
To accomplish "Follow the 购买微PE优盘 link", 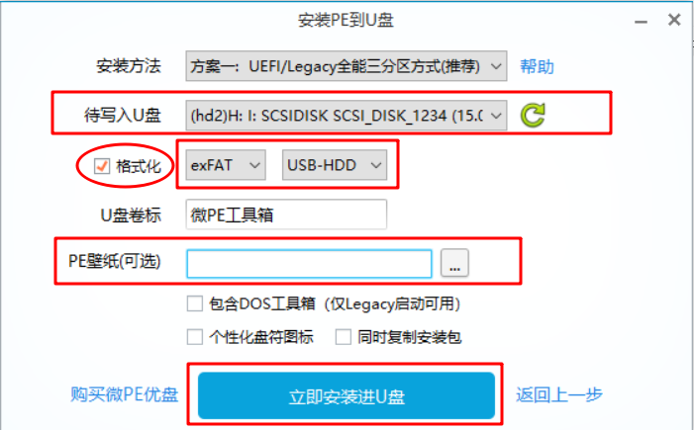I will click(125, 394).
